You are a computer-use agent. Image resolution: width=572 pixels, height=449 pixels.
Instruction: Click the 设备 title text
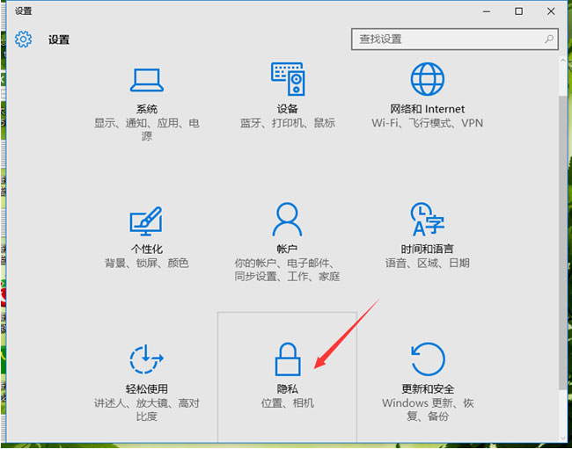tap(288, 109)
